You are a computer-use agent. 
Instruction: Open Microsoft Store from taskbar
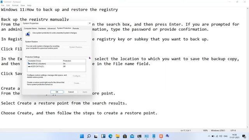(x=125, y=136)
